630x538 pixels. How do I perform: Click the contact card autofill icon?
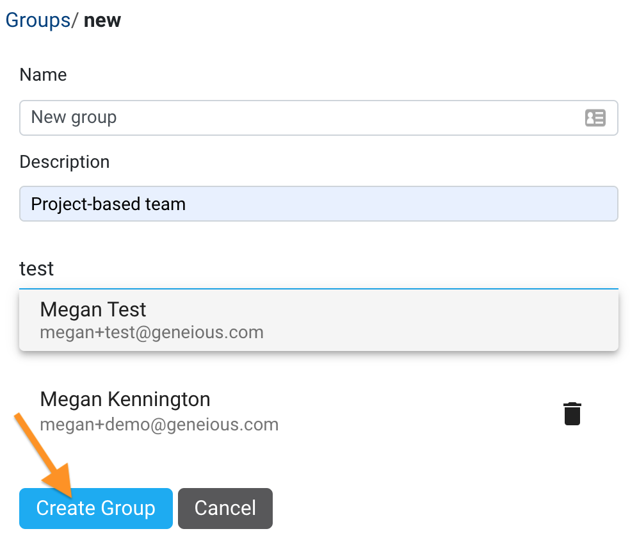pyautogui.click(x=595, y=118)
